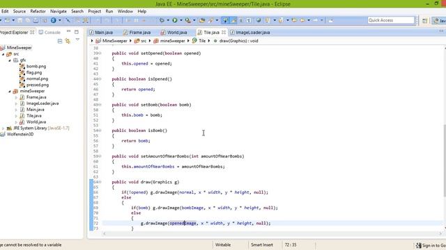
Task: Open the Window menu
Action: point(125,11)
